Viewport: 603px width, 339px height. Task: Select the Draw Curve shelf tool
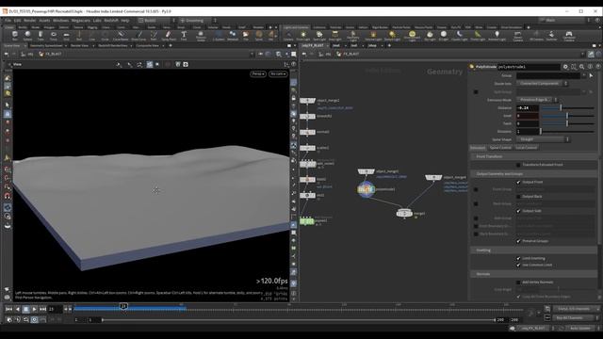[x=139, y=36]
